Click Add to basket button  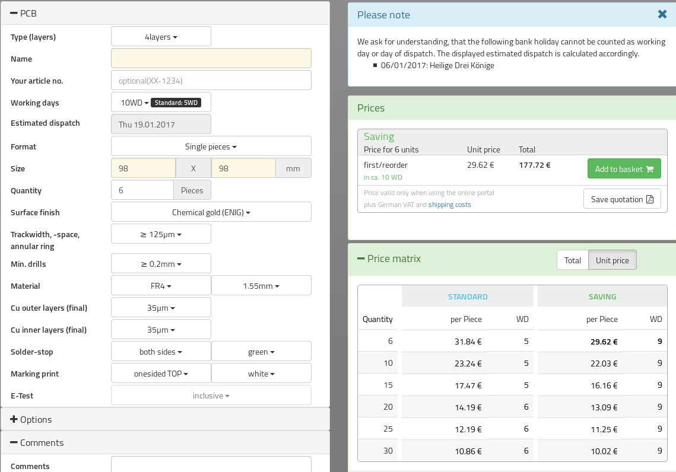click(x=624, y=169)
